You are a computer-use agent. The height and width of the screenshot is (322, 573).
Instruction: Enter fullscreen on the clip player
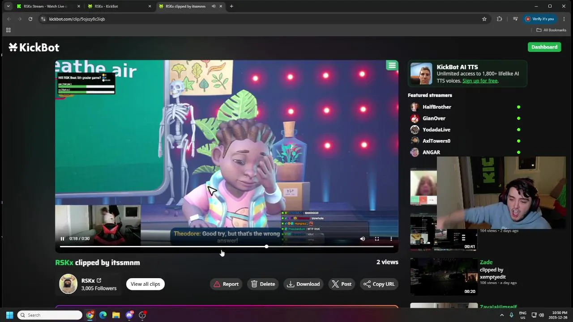(377, 239)
